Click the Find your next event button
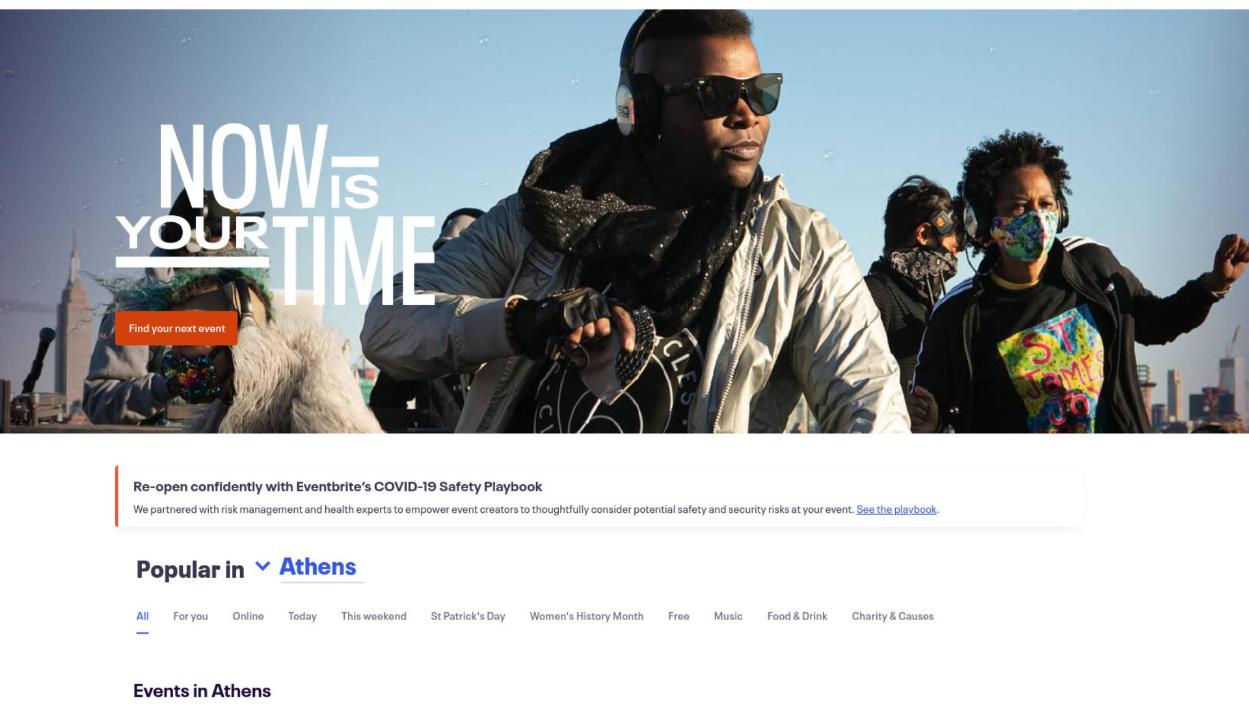1249x713 pixels. click(176, 328)
